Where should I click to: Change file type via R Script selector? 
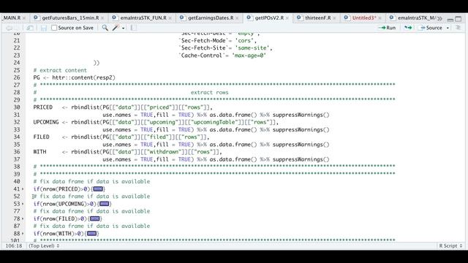pos(450,245)
